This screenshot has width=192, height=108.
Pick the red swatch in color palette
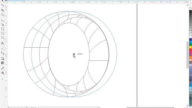coord(190,50)
